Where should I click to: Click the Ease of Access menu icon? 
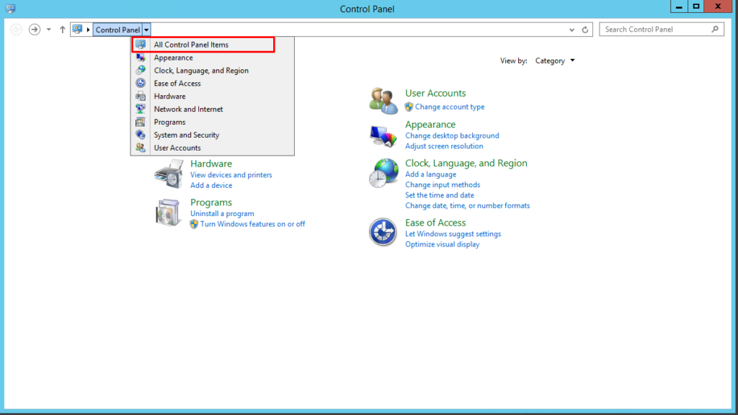(141, 83)
